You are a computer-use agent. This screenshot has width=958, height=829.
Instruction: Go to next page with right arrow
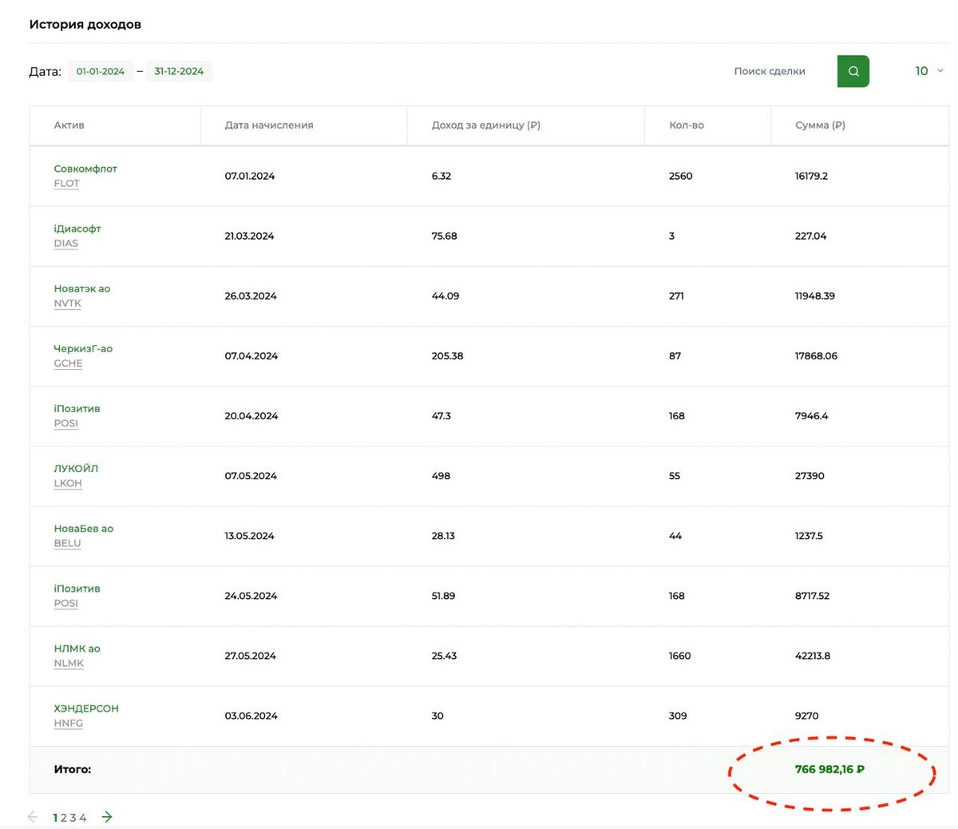[x=107, y=817]
